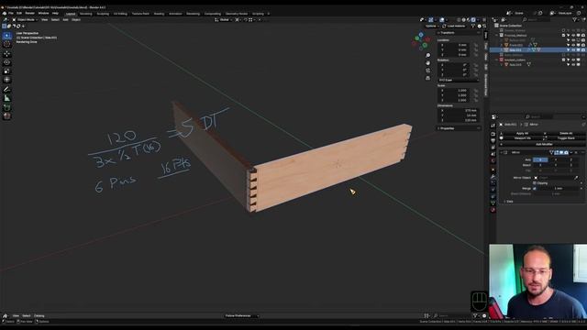The width and height of the screenshot is (587, 330).
Task: Open the Material properties tab icon
Action: click(493, 210)
